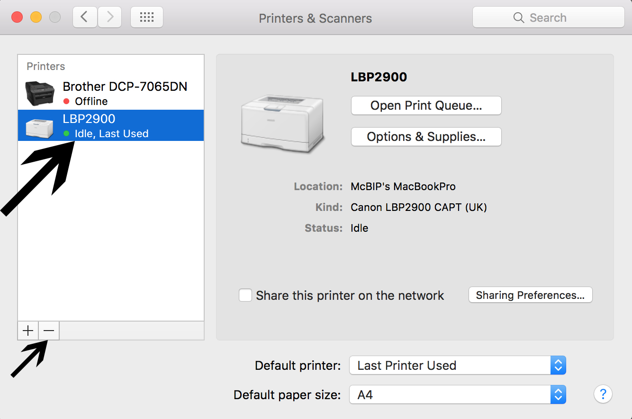Show all preferences grid icon

click(147, 17)
